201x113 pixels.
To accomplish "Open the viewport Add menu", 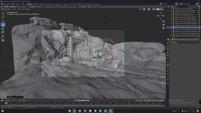I will (24, 9).
